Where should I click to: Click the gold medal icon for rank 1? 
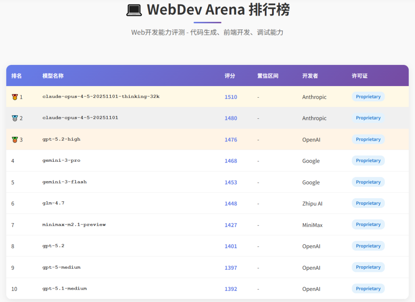15,97
